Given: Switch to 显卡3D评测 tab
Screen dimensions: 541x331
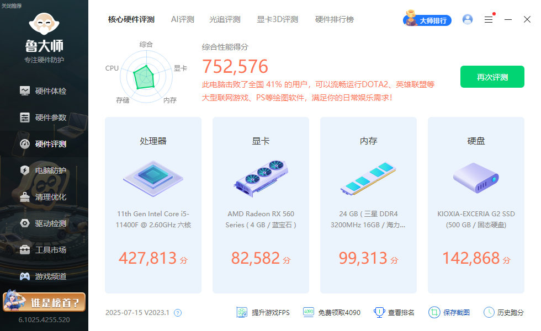Looking at the screenshot, I should point(277,20).
